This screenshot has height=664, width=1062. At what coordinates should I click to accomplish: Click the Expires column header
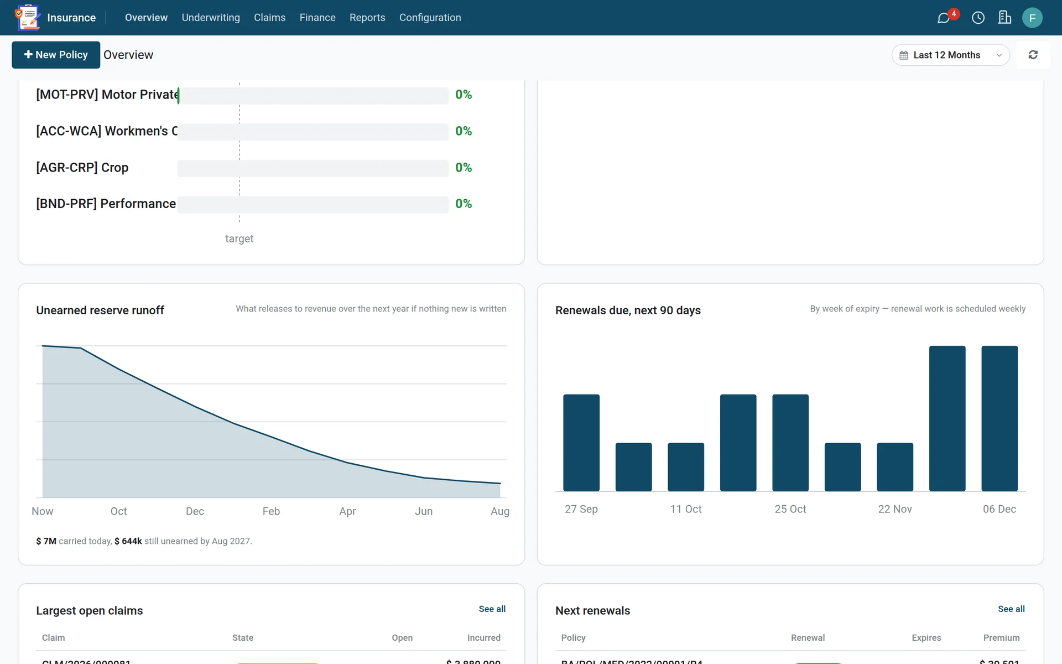[926, 637]
